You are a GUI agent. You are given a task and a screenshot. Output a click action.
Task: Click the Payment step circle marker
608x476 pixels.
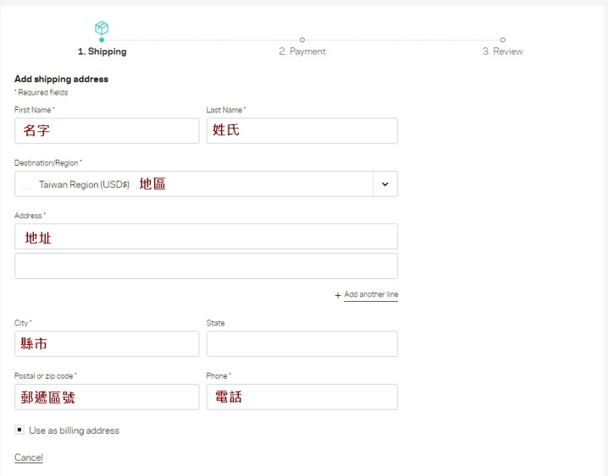click(302, 40)
